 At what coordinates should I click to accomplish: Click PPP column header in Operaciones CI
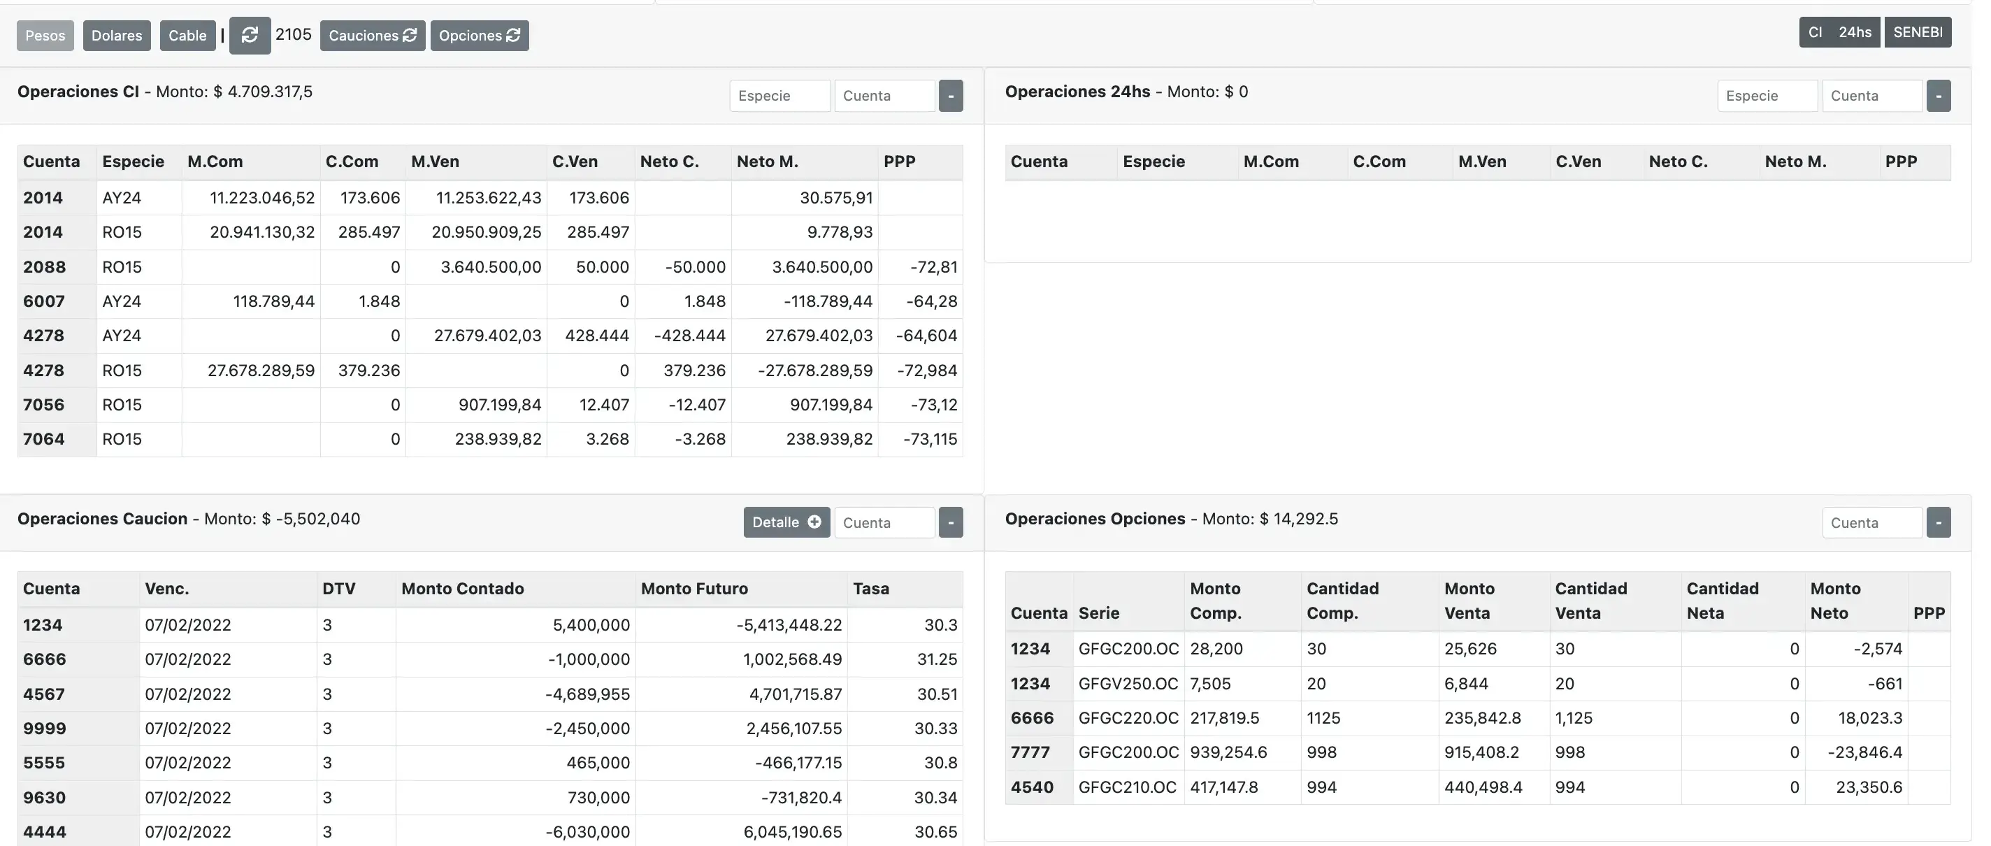(x=900, y=162)
